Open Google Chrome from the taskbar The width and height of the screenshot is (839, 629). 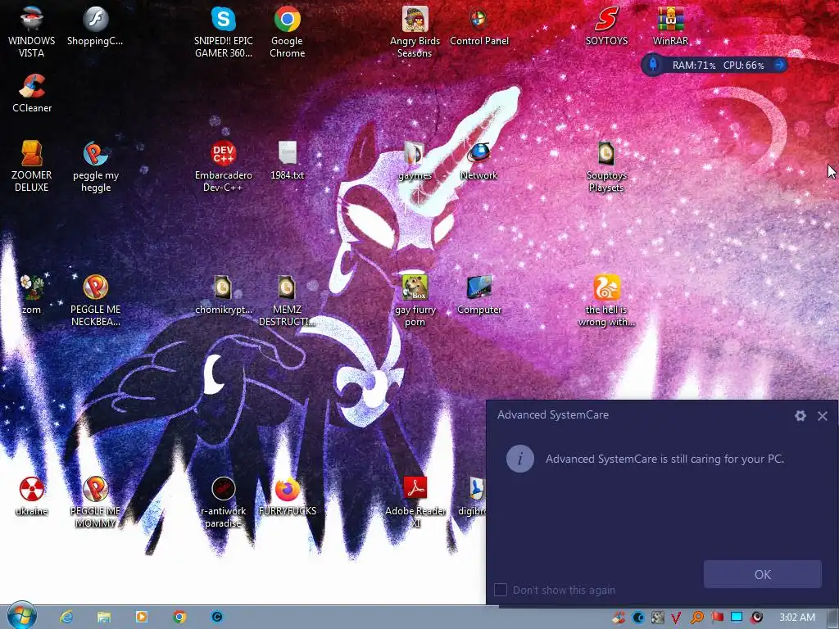tap(179, 617)
